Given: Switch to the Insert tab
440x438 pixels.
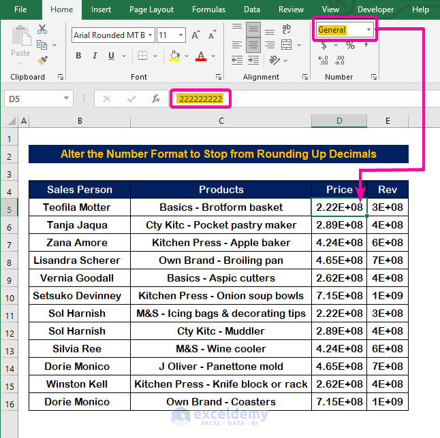Looking at the screenshot, I should tap(101, 10).
